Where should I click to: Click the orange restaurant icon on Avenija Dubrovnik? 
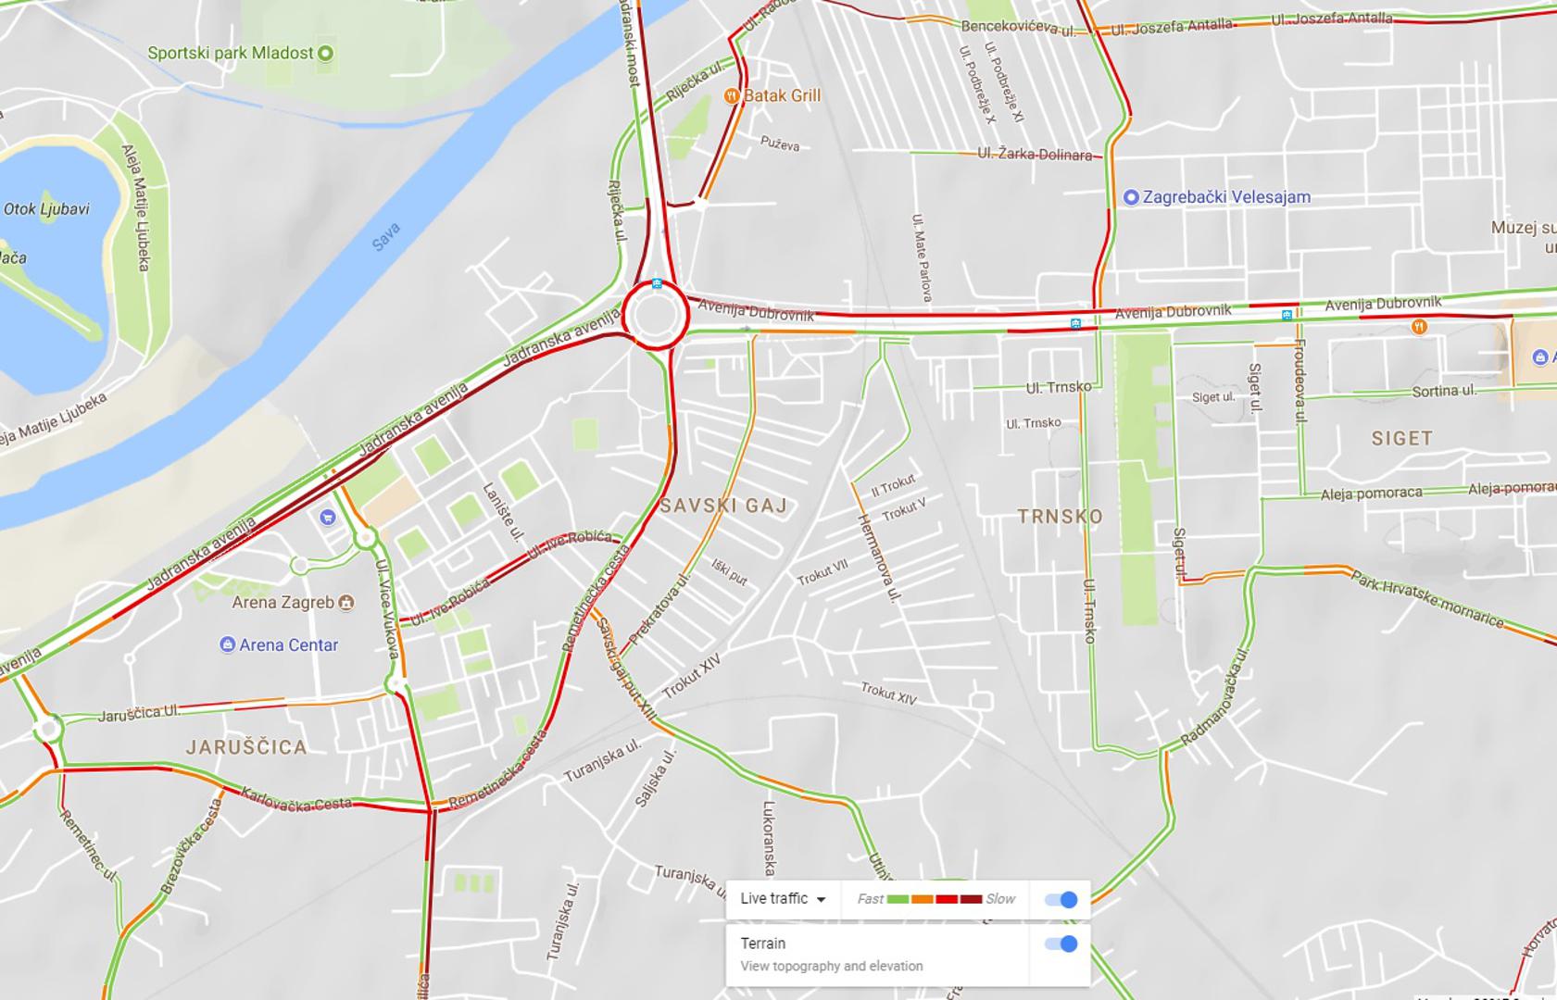click(1419, 326)
